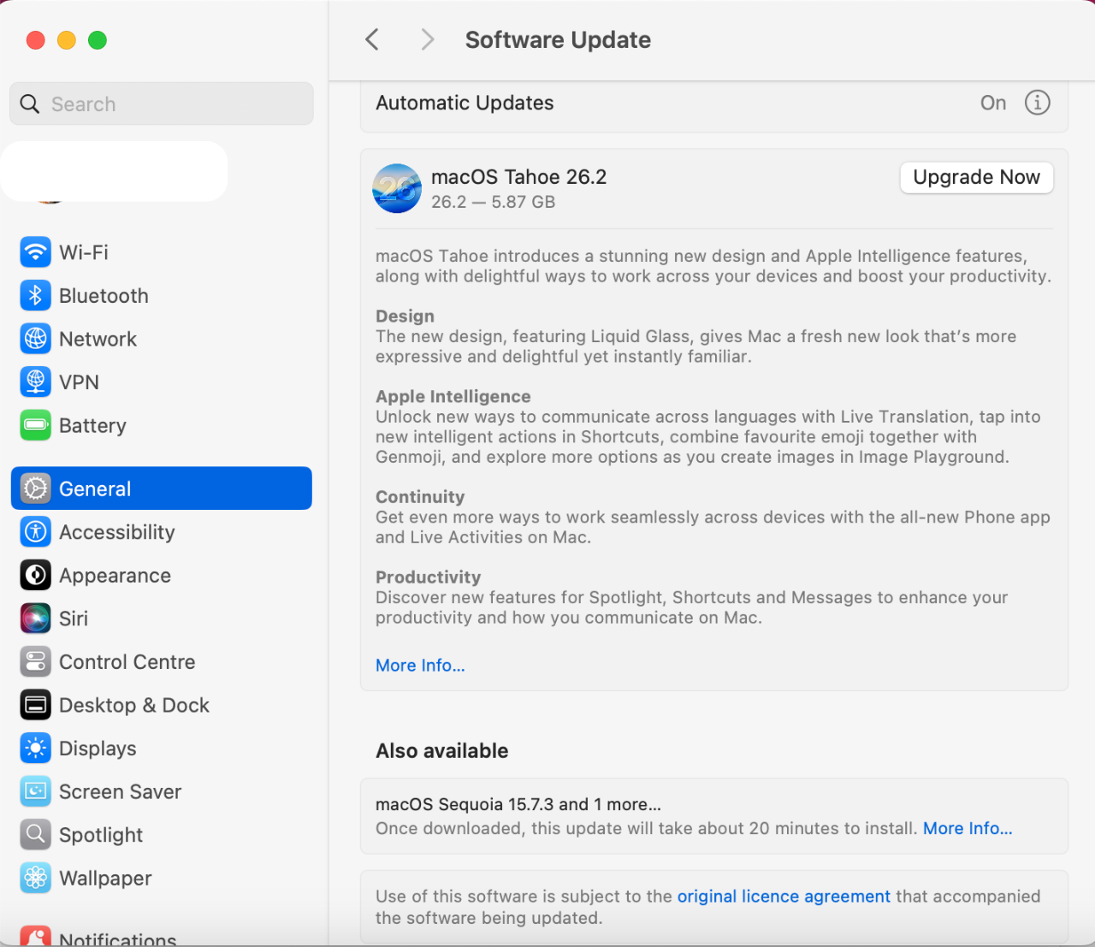Viewport: 1095px width, 947px height.
Task: Open Desktop & Dock settings
Action: click(x=133, y=706)
